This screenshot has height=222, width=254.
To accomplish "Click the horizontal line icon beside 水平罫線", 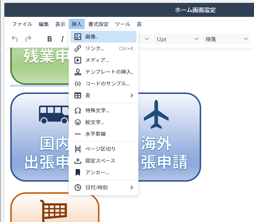I will pos(78,134).
